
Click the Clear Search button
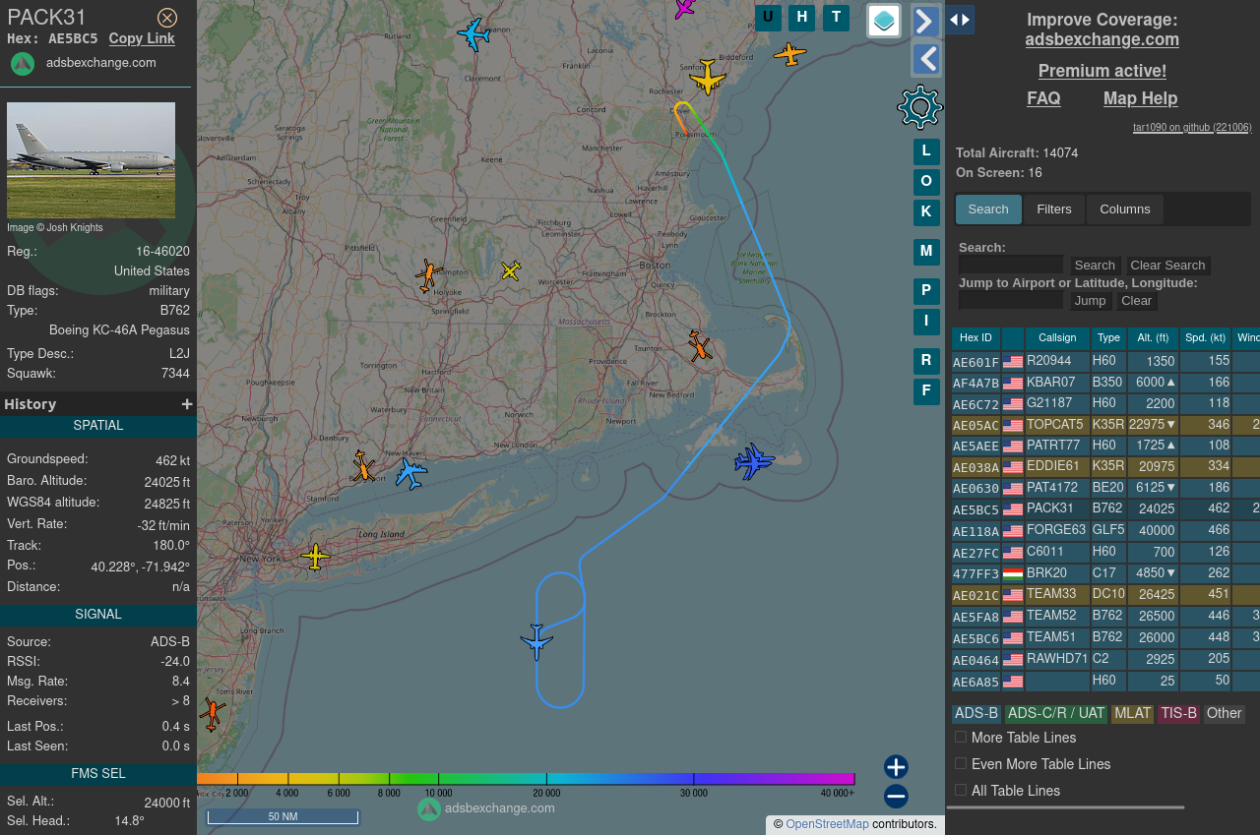click(1167, 266)
